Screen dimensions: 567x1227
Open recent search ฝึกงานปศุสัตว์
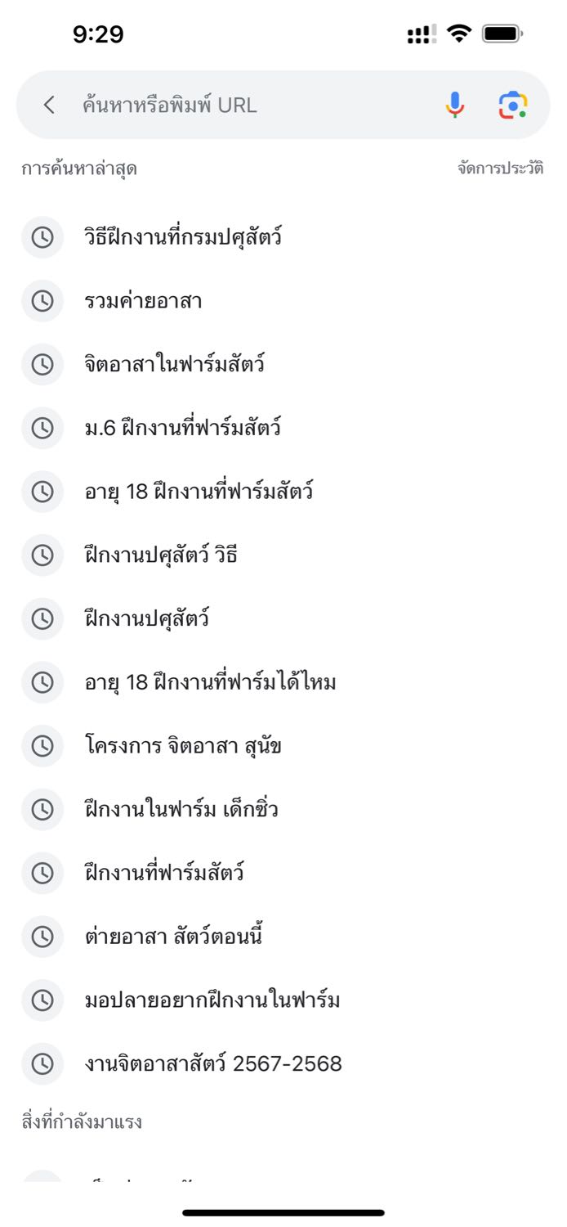tap(283, 618)
